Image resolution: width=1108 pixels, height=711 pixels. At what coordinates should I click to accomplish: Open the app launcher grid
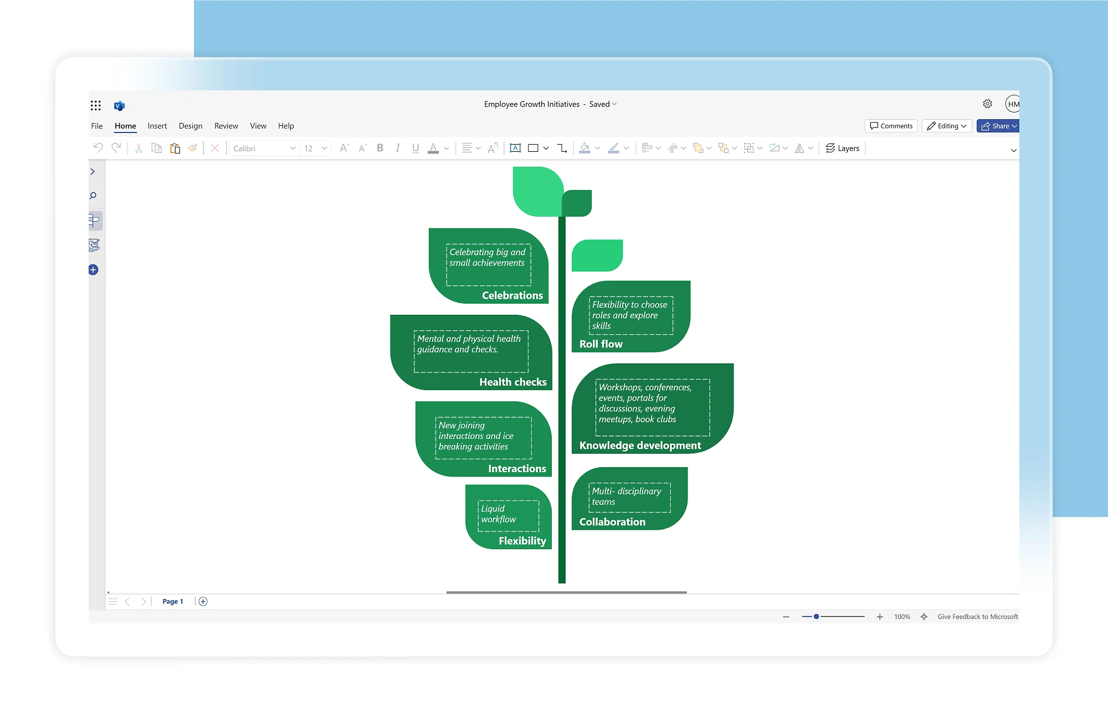96,105
